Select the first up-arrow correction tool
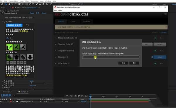 [x=16, y=57]
